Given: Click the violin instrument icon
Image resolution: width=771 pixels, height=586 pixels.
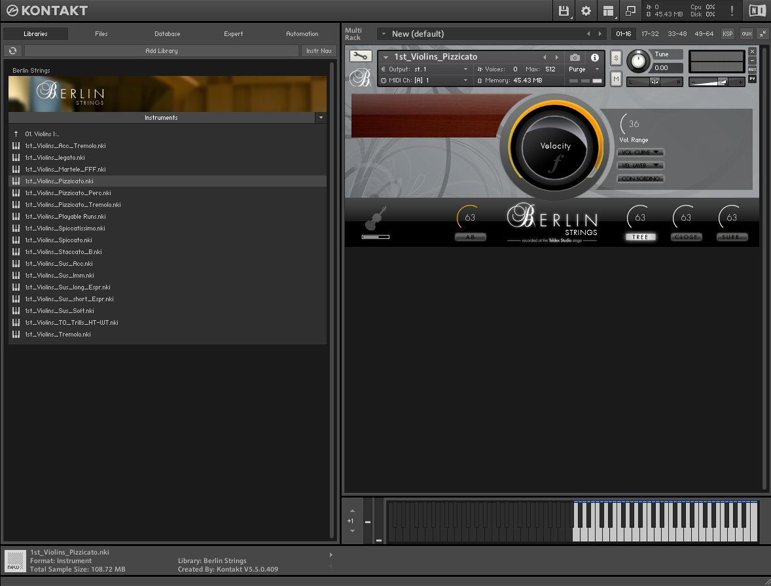Looking at the screenshot, I should coord(376,219).
